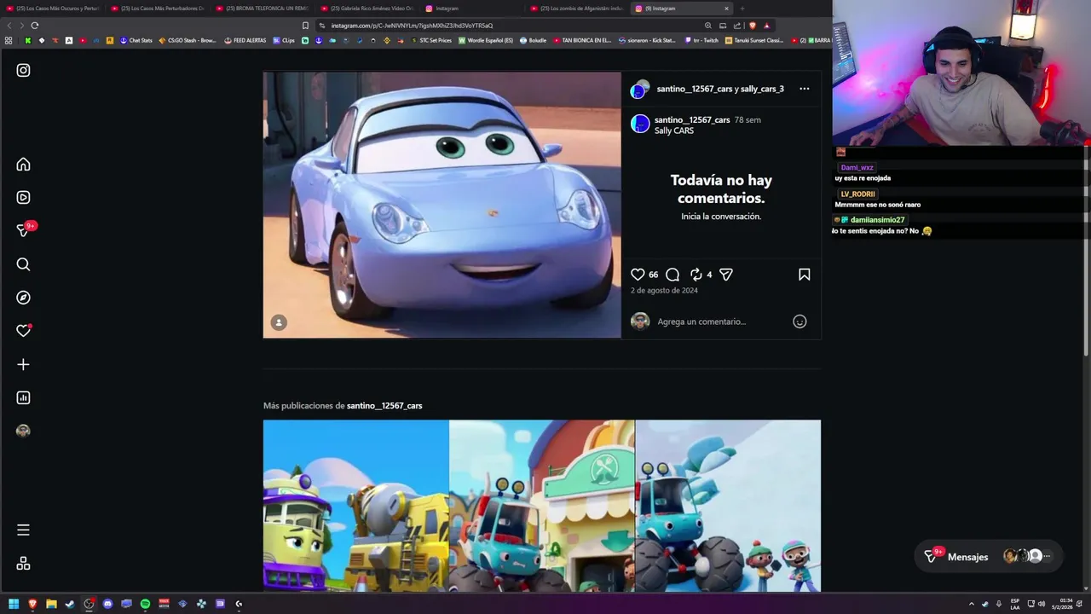Save the post with the bookmark icon

pyautogui.click(x=804, y=275)
